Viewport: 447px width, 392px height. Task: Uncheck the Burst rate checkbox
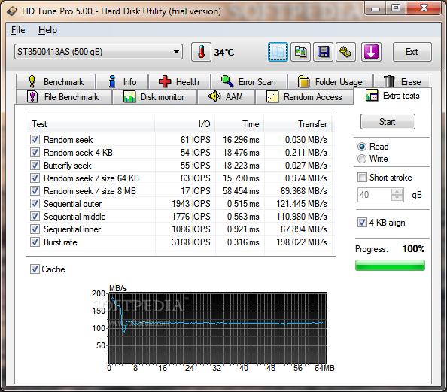pos(35,242)
